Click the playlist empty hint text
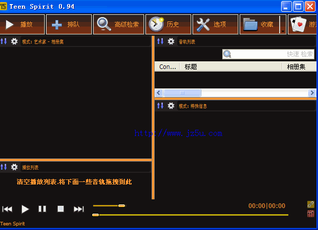Screen dimensions: 318x230 point(74,182)
